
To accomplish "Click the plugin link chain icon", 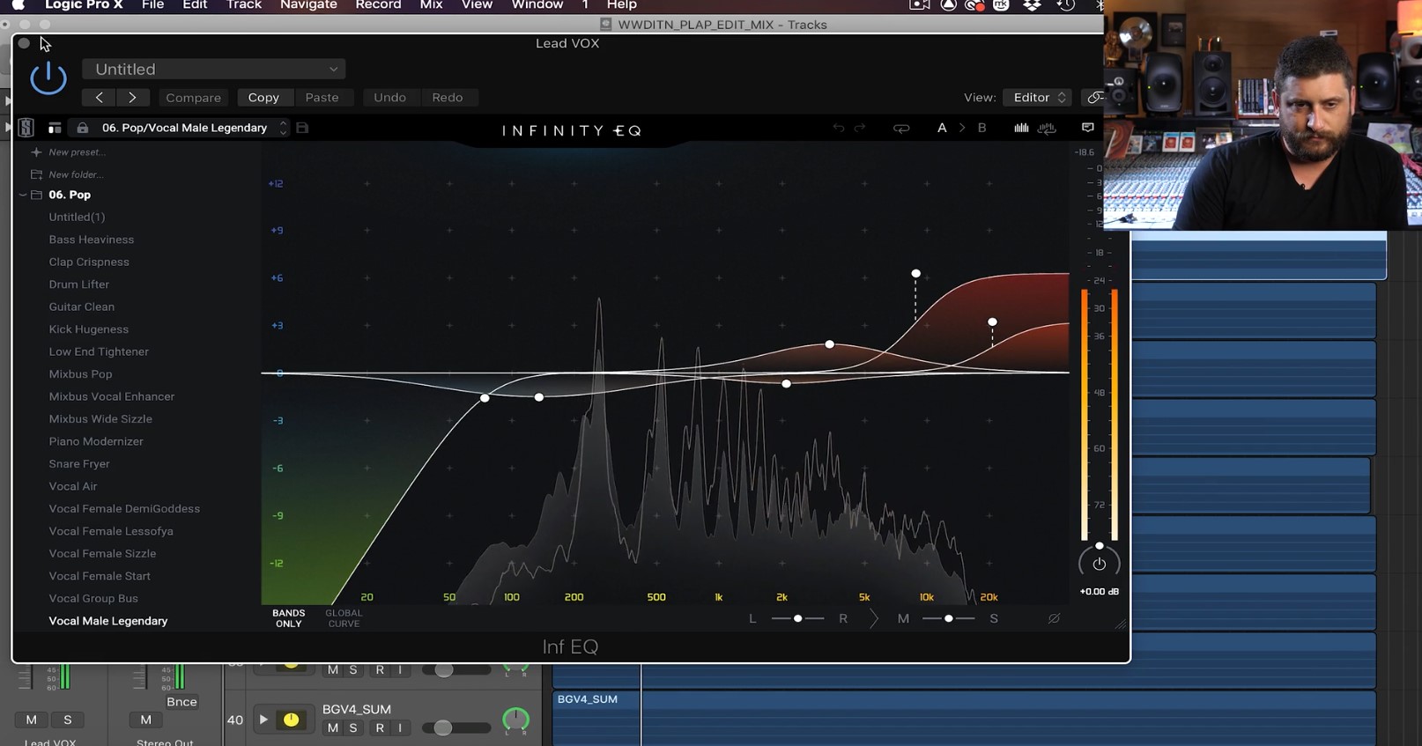I will pos(1095,97).
